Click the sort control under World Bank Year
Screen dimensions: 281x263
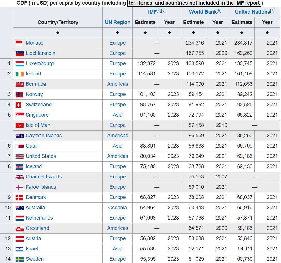(217, 33)
